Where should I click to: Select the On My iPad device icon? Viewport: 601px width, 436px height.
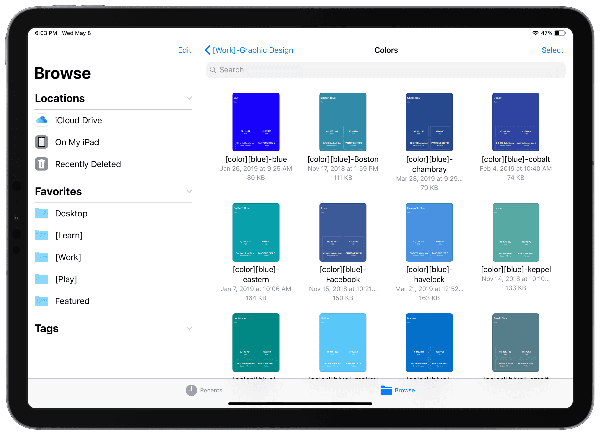42,142
